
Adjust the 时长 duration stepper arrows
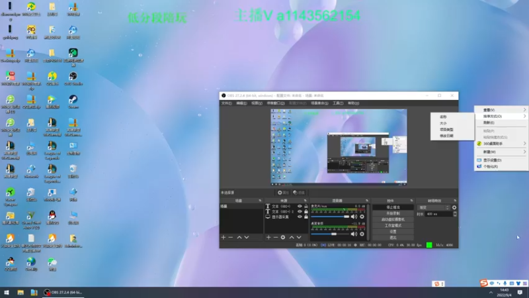click(x=455, y=214)
